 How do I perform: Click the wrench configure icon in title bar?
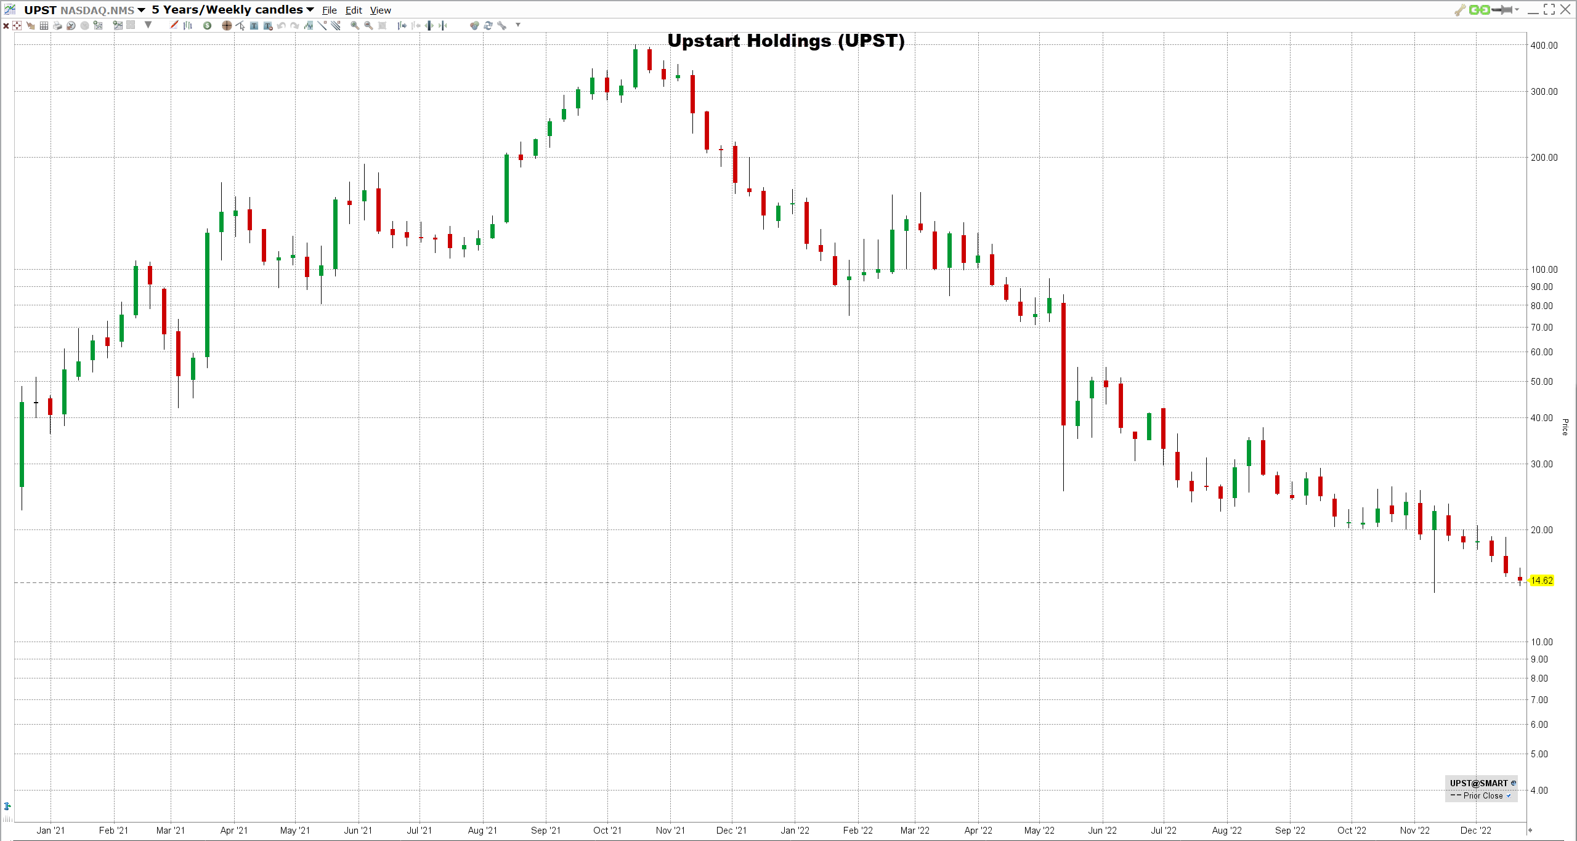[x=1461, y=10]
